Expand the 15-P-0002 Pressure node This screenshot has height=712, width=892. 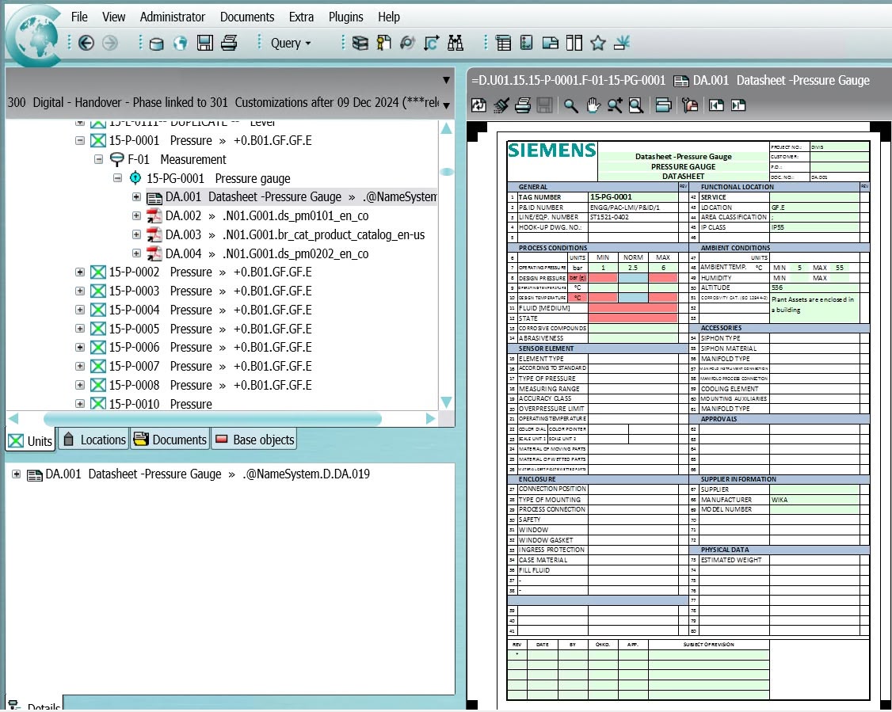pyautogui.click(x=80, y=272)
